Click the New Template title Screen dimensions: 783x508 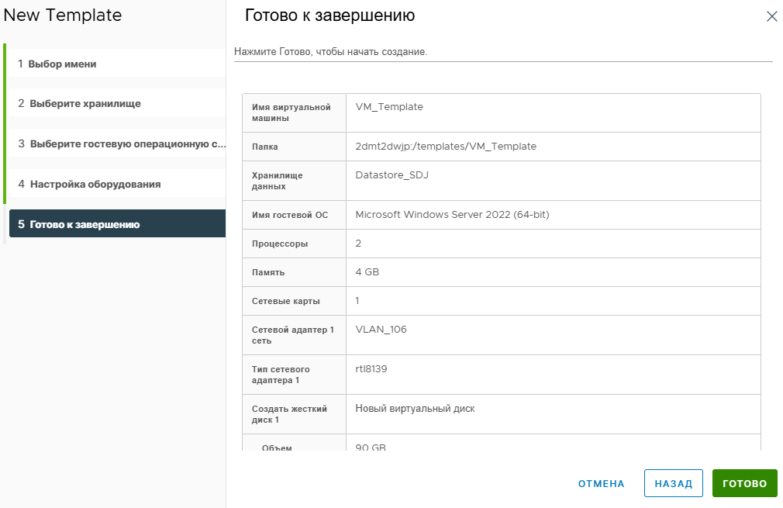coord(63,15)
